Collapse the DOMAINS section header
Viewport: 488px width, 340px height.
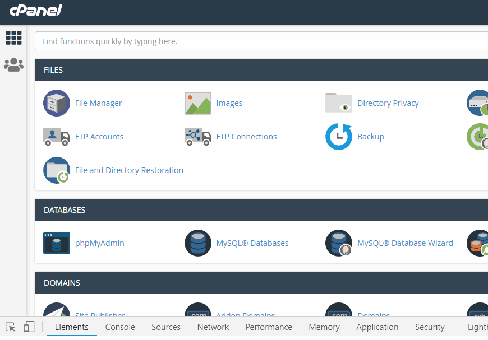261,283
